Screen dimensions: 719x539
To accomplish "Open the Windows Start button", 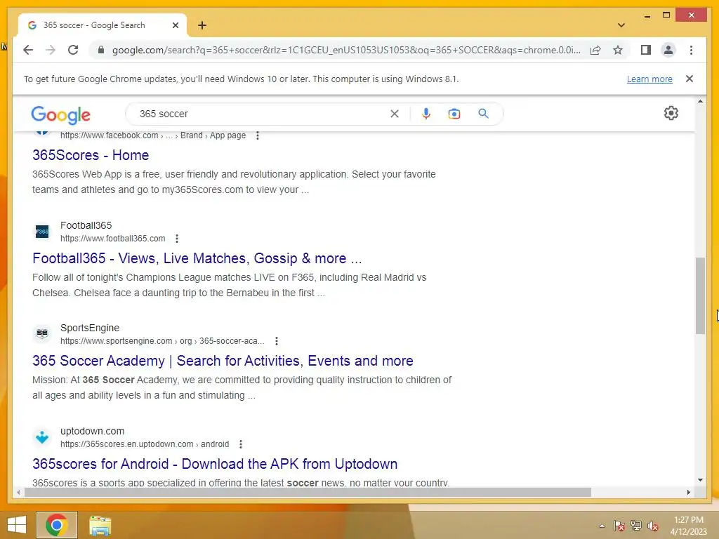I will [17, 525].
